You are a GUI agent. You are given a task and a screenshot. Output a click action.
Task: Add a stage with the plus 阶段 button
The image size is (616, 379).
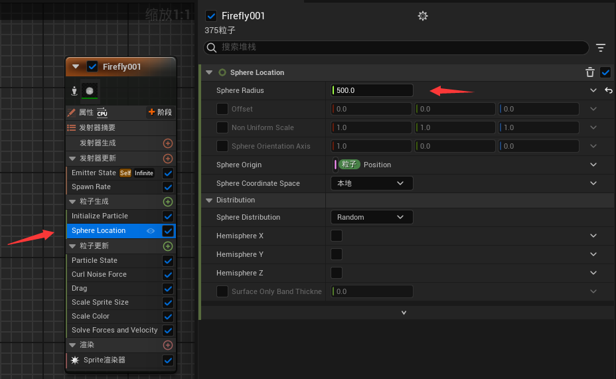click(x=160, y=112)
